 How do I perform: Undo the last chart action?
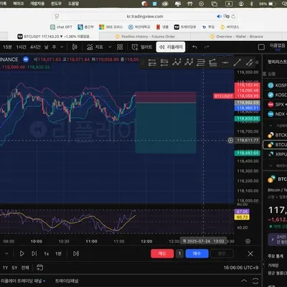coord(194,47)
